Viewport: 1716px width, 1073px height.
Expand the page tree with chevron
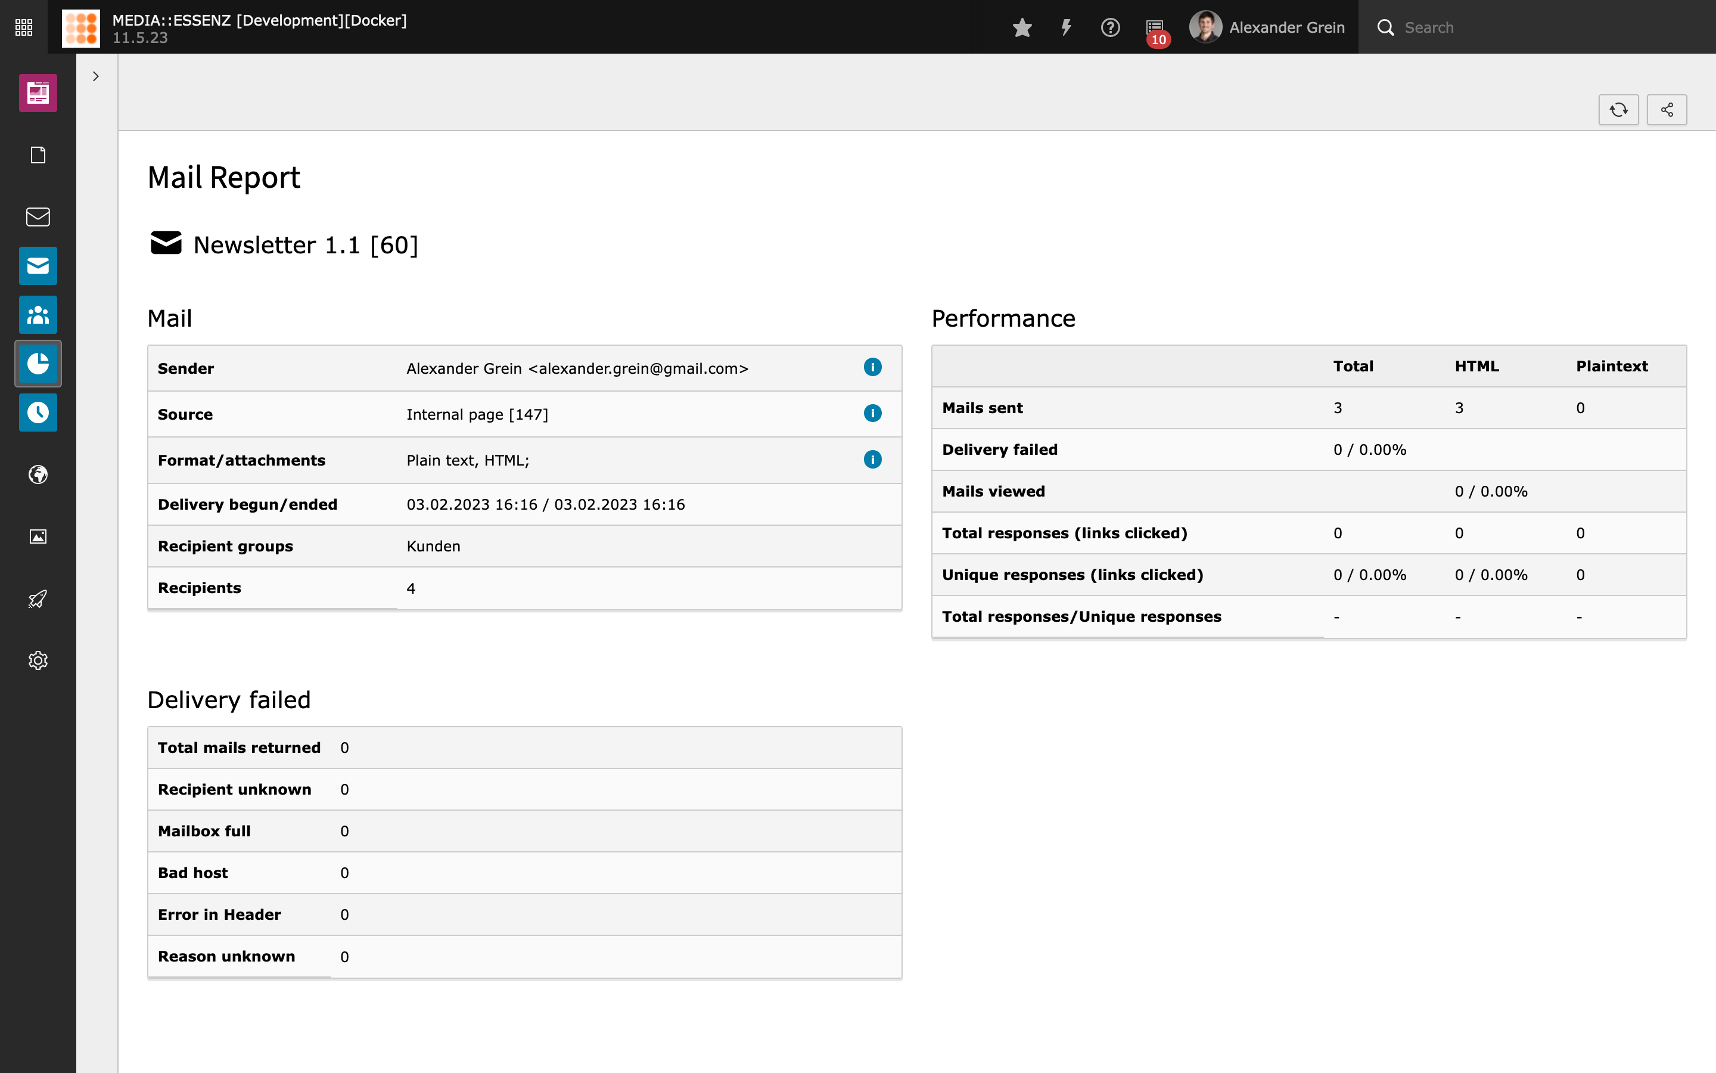96,76
